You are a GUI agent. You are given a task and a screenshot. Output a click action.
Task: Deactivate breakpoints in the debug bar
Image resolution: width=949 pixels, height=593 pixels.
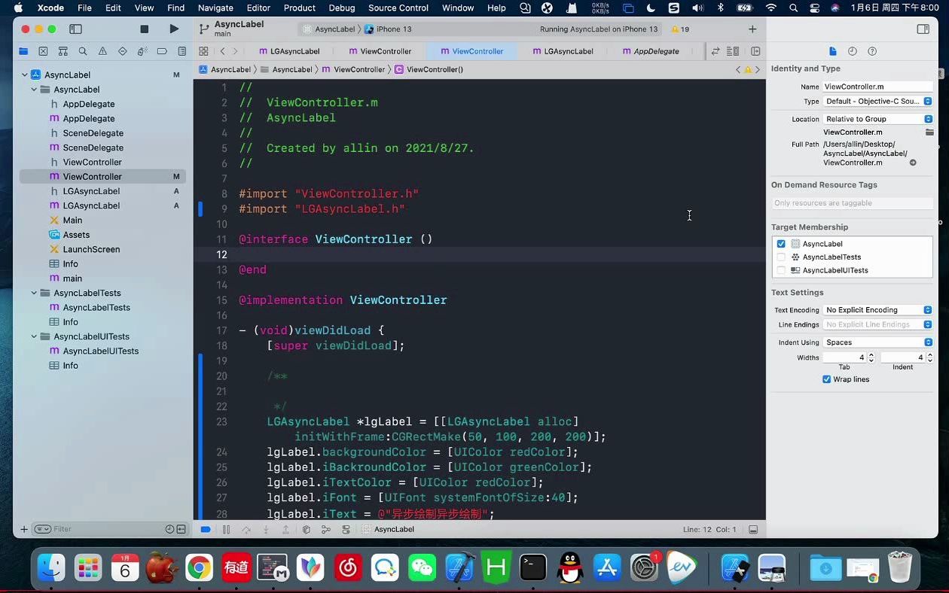point(206,529)
